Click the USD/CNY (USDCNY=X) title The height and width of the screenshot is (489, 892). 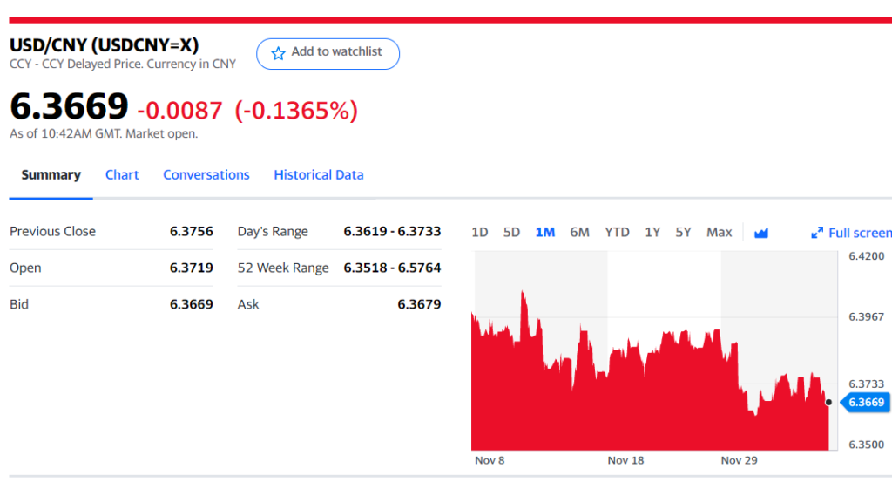(104, 45)
